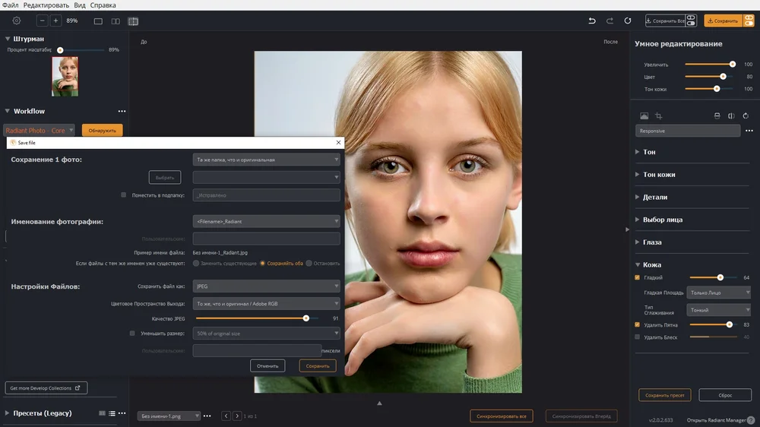Expand the Детали section
The image size is (760, 427).
coord(638,197)
